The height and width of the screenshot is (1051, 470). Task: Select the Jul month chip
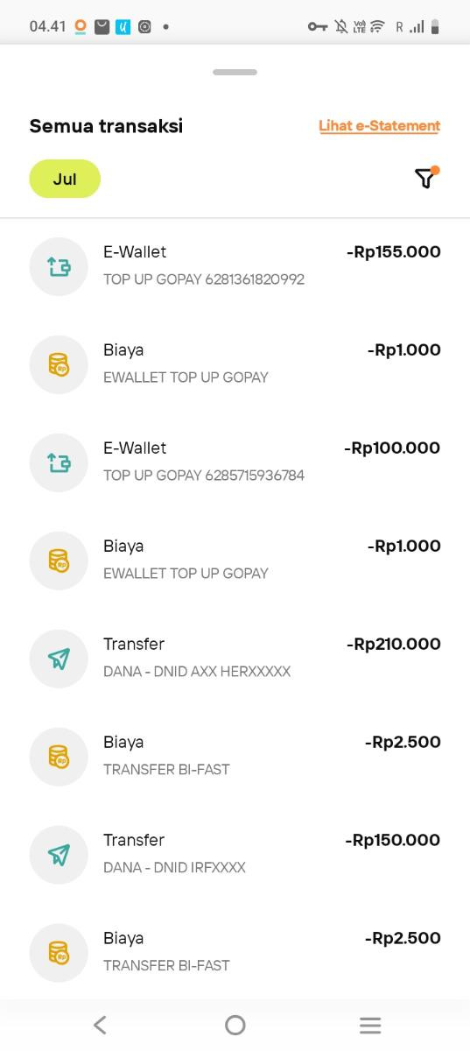point(65,179)
